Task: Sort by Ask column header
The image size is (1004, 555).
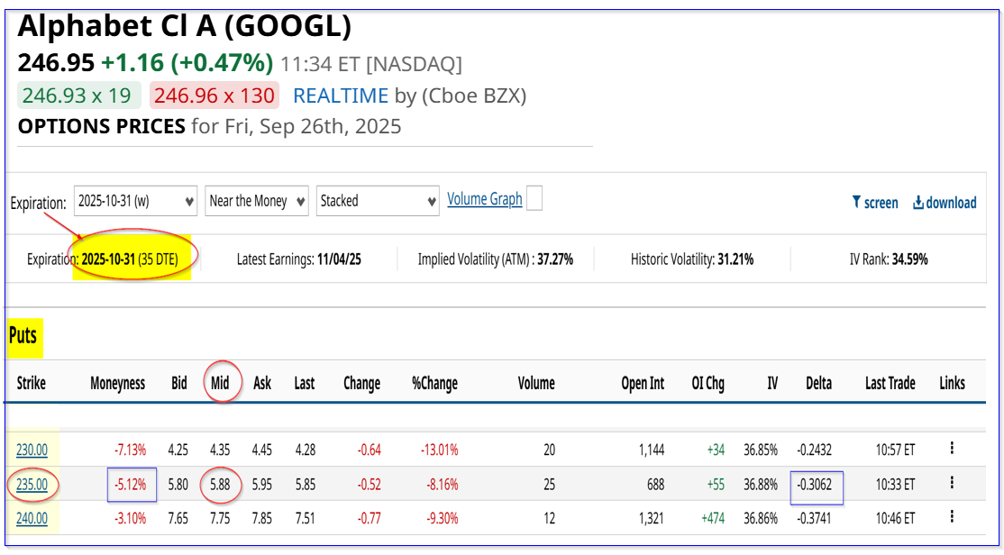Action: [262, 383]
